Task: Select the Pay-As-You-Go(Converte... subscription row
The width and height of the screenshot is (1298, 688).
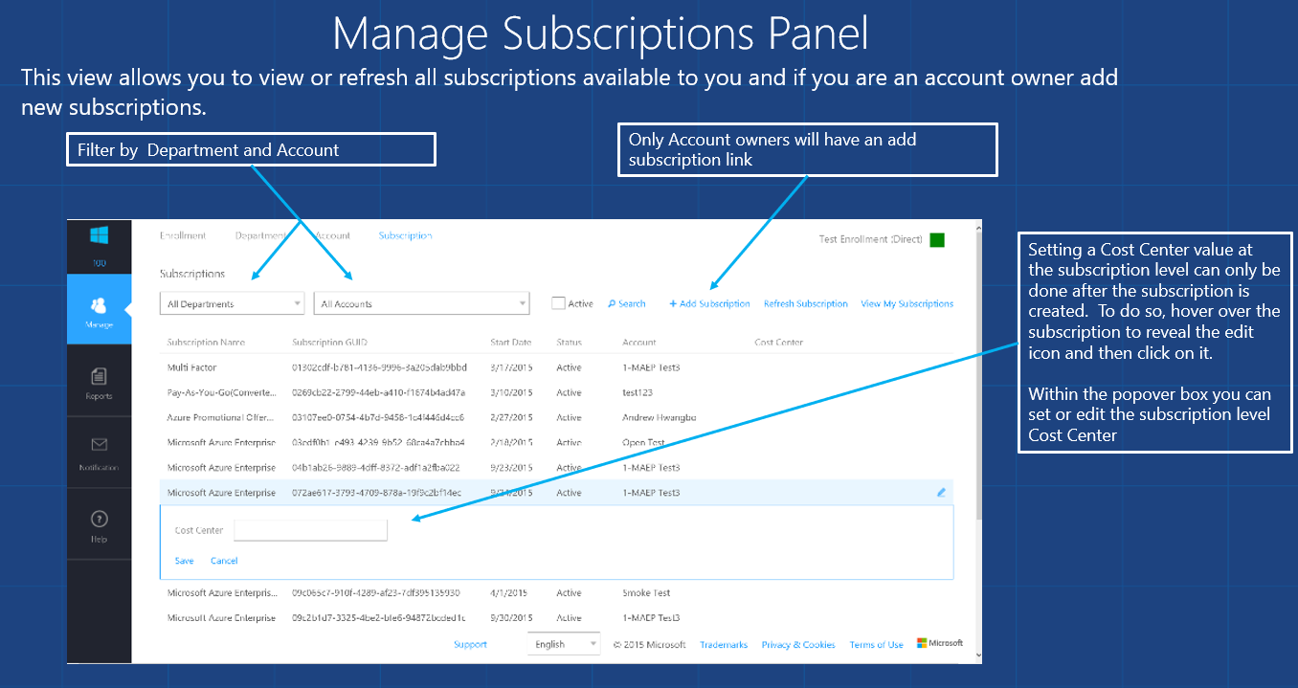Action: click(x=556, y=392)
